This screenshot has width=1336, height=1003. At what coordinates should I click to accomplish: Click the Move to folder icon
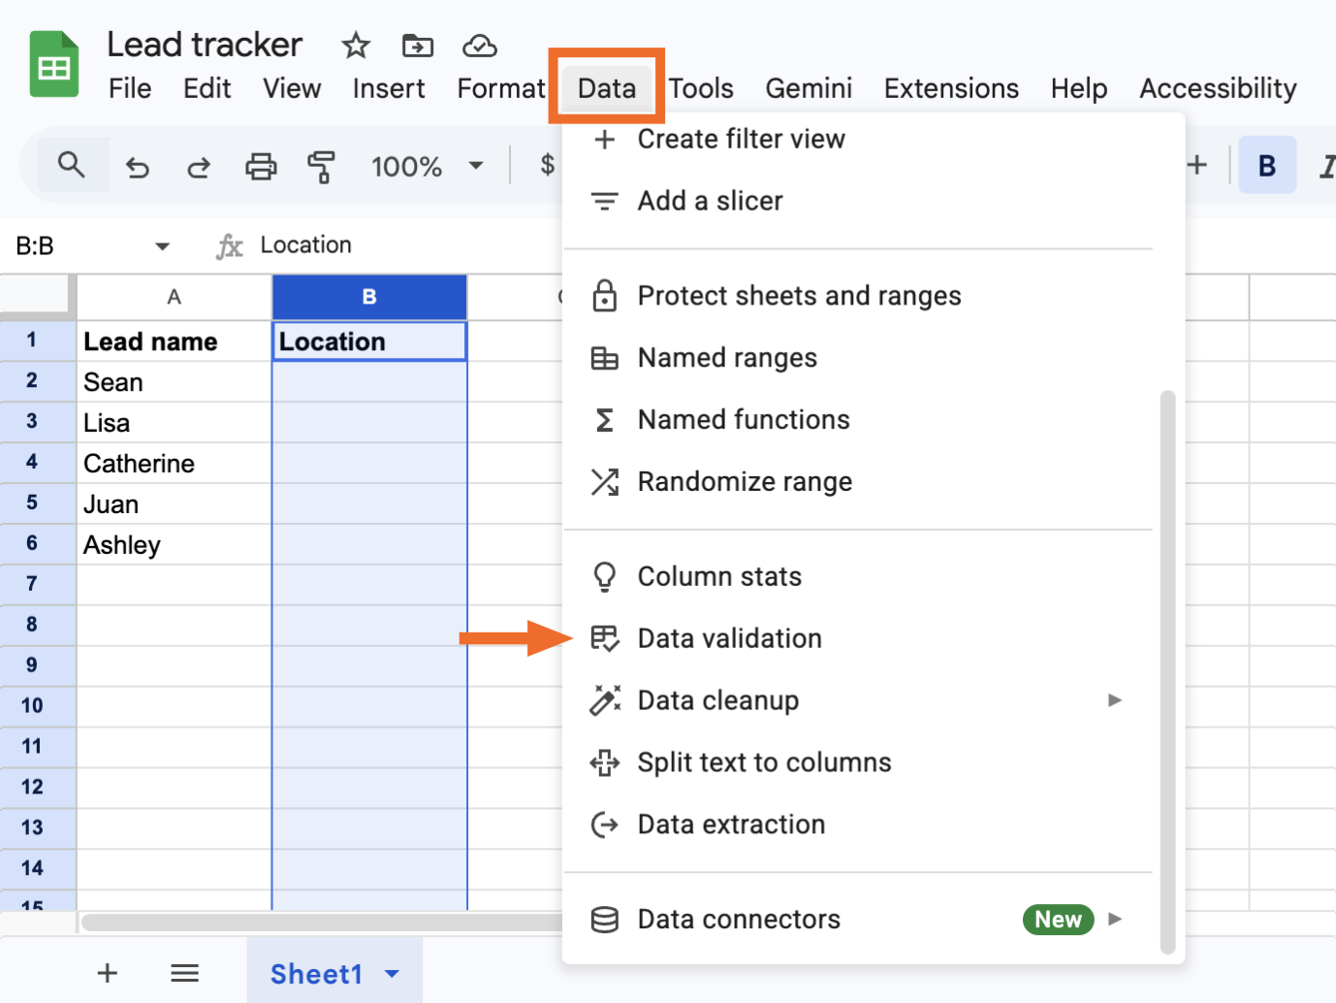(x=417, y=45)
